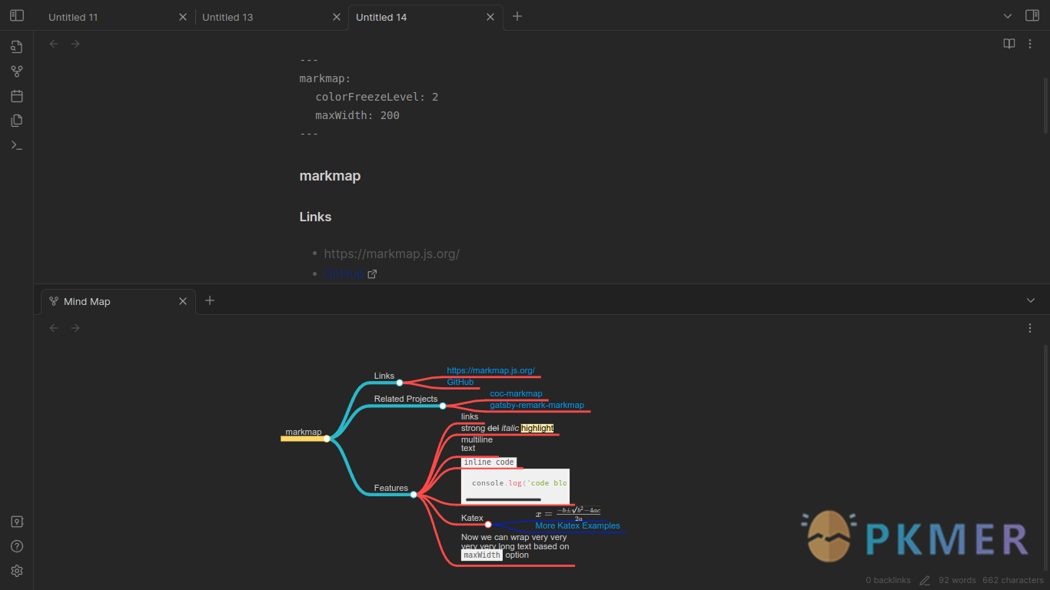This screenshot has height=590, width=1050.
Task: Open the Mind Map pane tab list dropdown
Action: pyautogui.click(x=1031, y=300)
